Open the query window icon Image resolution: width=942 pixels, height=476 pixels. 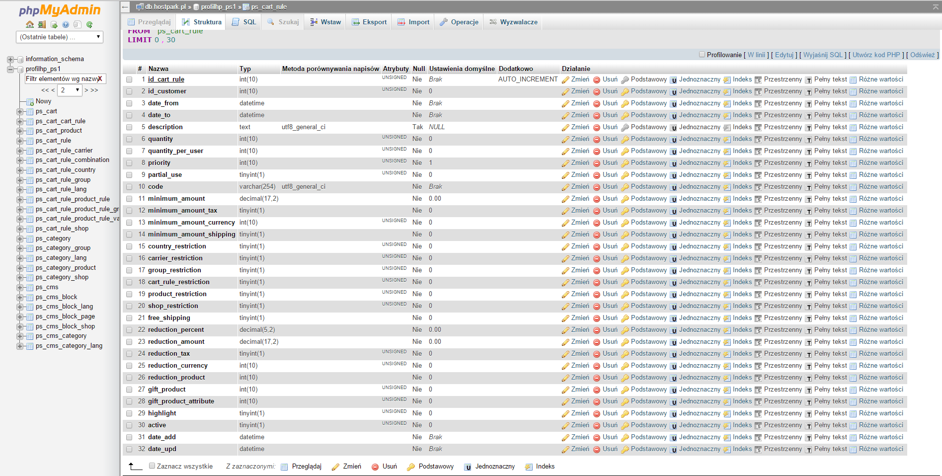click(x=54, y=24)
